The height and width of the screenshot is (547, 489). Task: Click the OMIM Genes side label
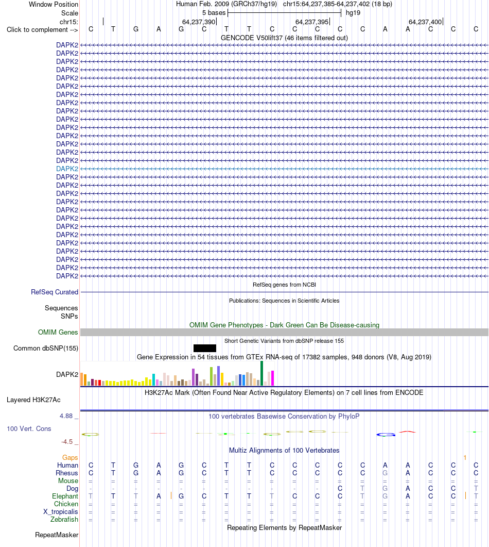click(58, 332)
